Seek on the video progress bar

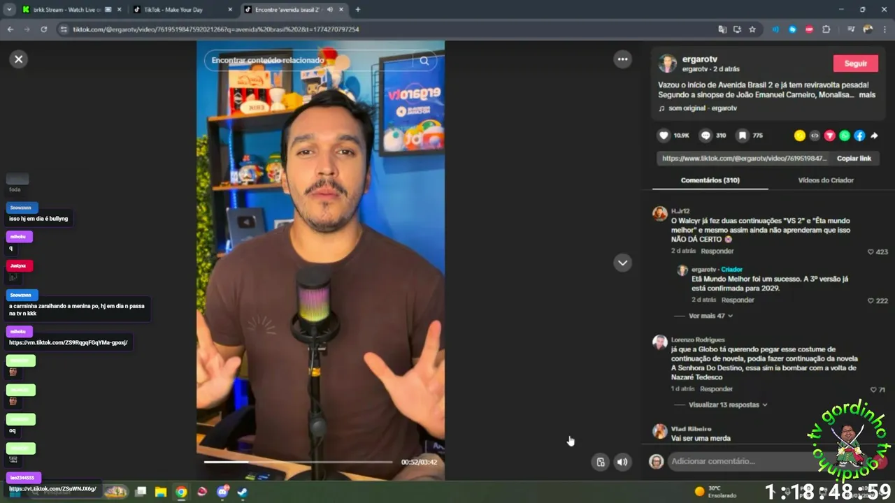point(299,462)
